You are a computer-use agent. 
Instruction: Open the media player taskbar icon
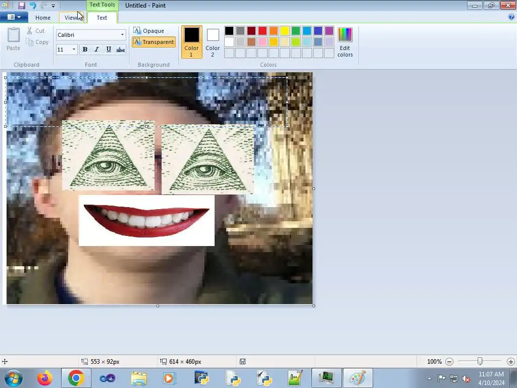(x=170, y=378)
